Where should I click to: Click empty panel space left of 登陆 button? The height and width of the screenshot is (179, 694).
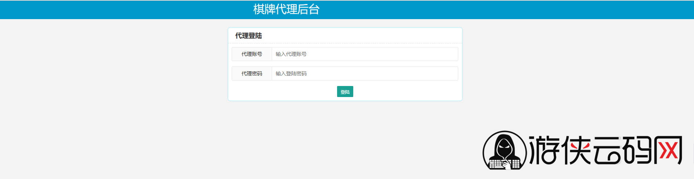click(x=283, y=92)
